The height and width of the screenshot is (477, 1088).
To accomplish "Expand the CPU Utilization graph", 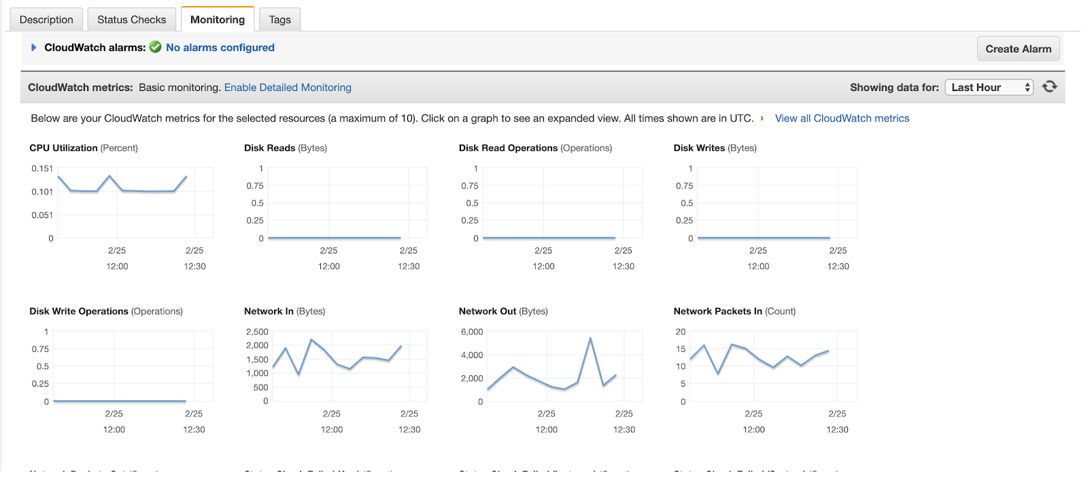I will tap(133, 203).
